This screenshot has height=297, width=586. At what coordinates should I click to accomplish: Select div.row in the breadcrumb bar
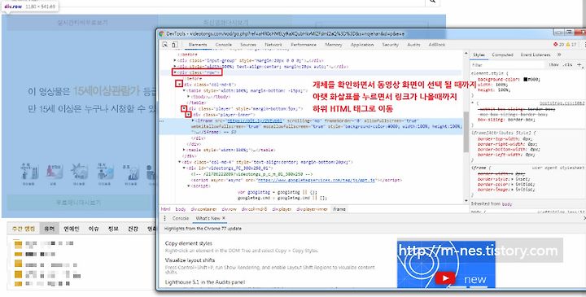coord(229,209)
